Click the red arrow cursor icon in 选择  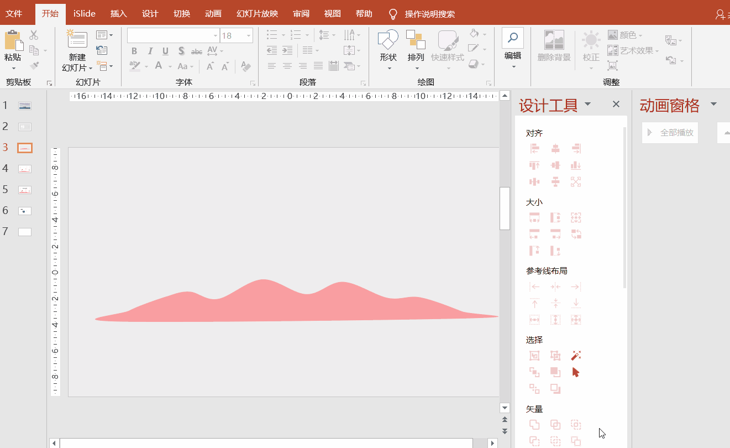coord(576,372)
